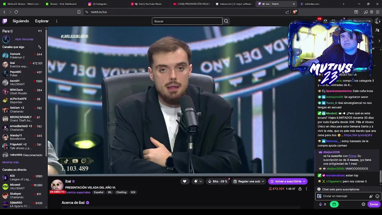This screenshot has width=382, height=215.
Task: Expand Volver a suscribirte dropdown
Action: [x=288, y=181]
